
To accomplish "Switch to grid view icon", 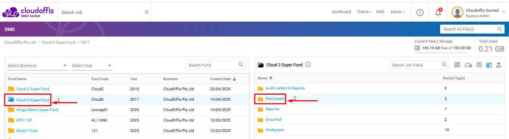I will [x=457, y=65].
